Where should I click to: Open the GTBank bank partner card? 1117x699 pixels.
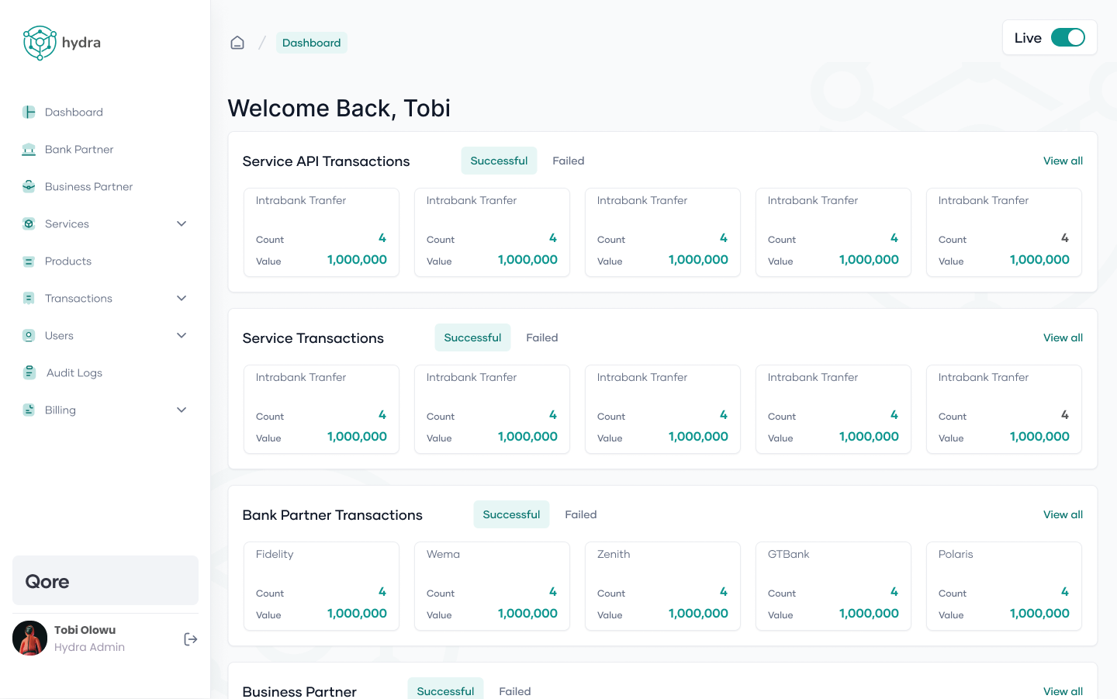(833, 586)
